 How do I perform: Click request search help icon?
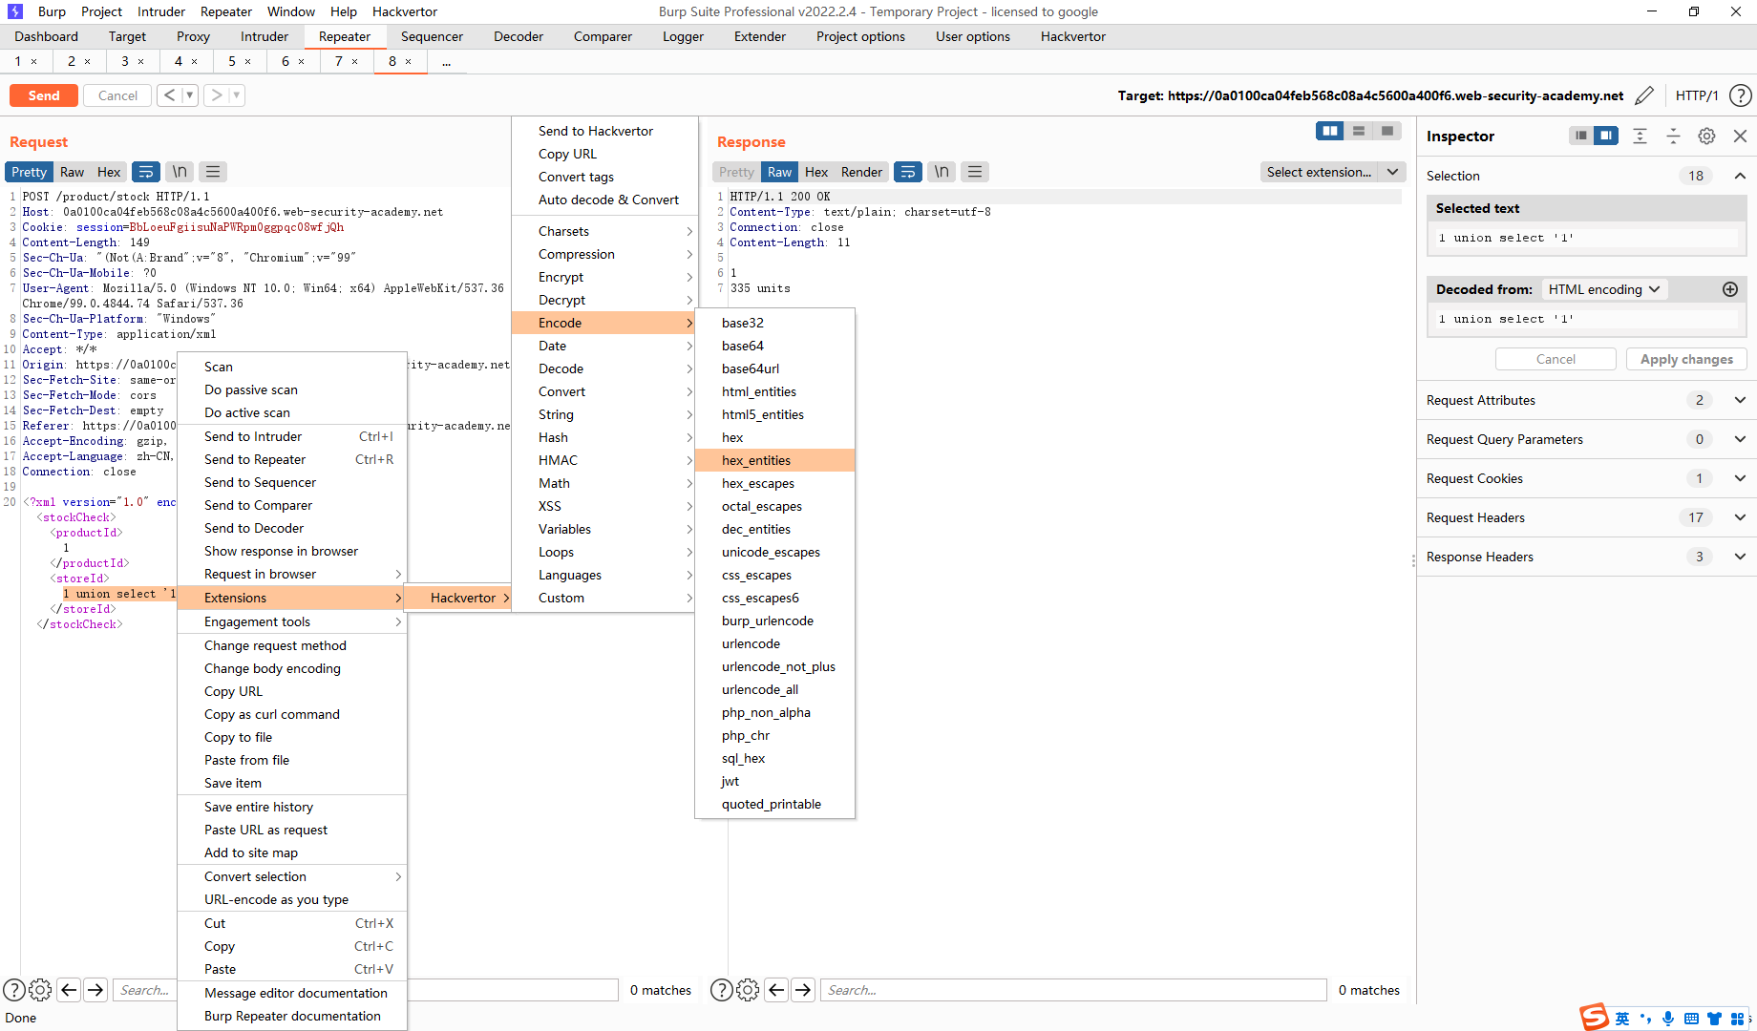click(x=14, y=990)
